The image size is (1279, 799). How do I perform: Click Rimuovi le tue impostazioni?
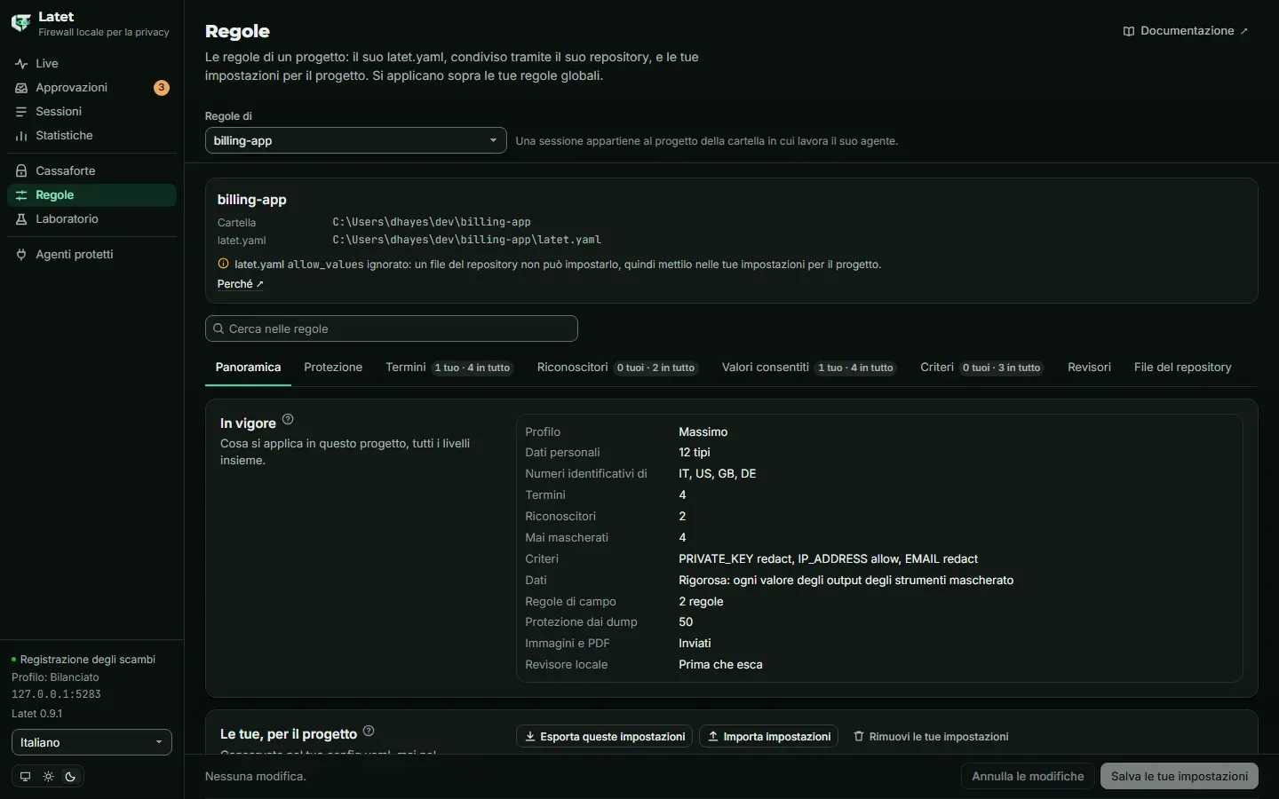point(931,737)
